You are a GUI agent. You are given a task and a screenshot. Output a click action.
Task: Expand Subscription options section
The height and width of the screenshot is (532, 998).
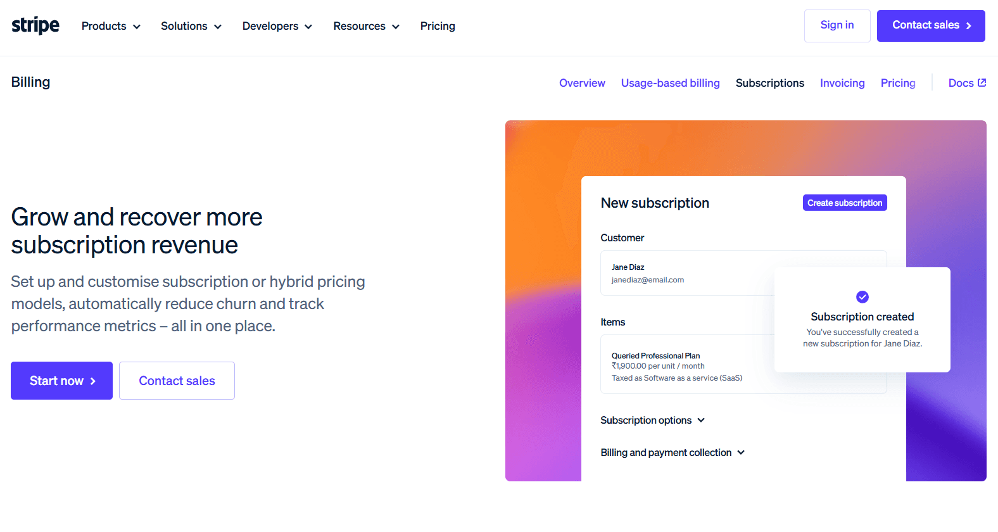(x=653, y=420)
